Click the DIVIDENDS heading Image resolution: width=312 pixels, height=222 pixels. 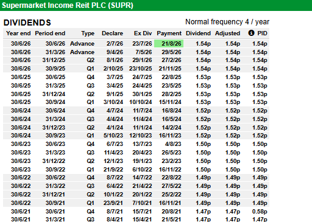click(x=27, y=23)
